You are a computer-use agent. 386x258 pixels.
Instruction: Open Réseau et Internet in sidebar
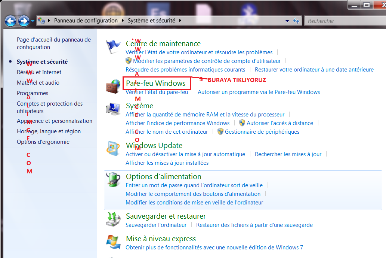(x=39, y=72)
